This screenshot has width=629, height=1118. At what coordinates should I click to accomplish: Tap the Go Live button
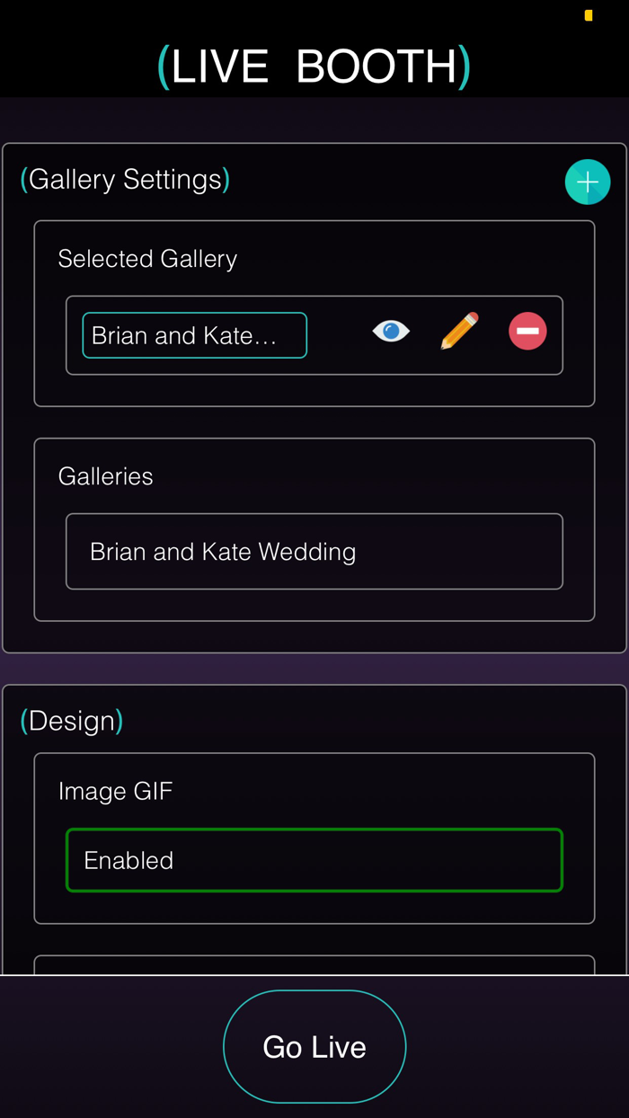click(x=314, y=1046)
